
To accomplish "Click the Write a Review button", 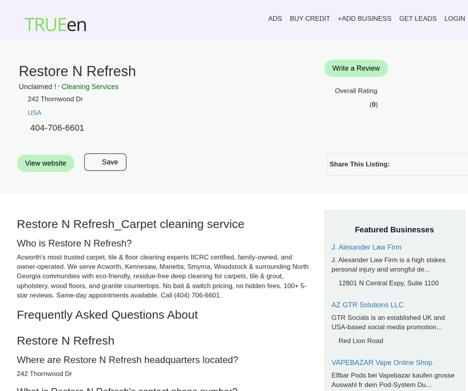I will tap(356, 68).
